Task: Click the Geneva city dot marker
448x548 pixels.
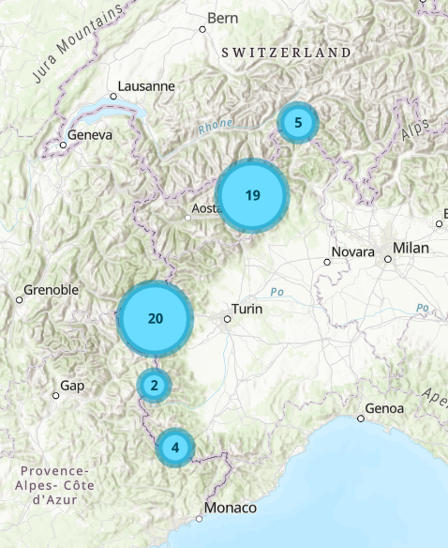Action: [63, 145]
